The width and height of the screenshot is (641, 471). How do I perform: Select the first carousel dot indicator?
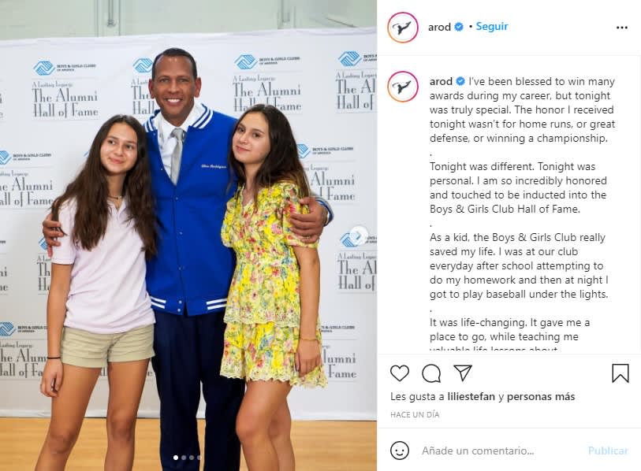coord(176,458)
